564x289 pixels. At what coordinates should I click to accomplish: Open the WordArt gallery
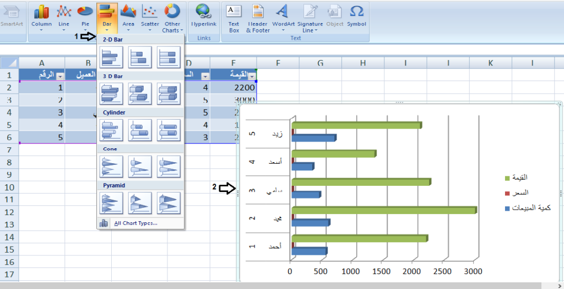[284, 18]
